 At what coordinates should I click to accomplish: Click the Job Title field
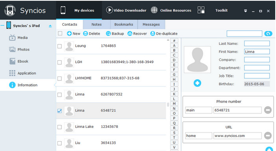pos(257,76)
